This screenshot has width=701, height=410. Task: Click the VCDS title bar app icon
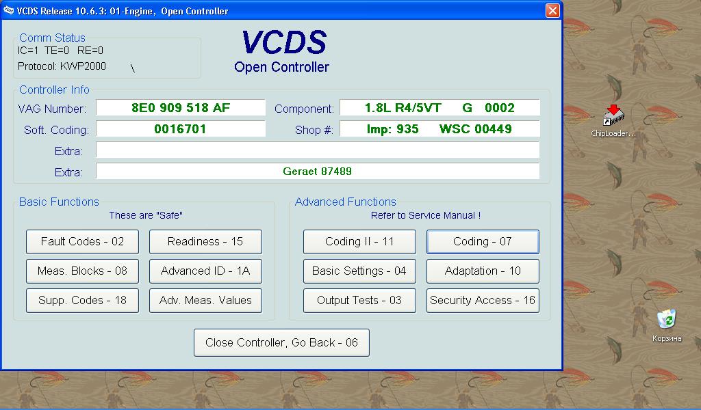[8, 10]
